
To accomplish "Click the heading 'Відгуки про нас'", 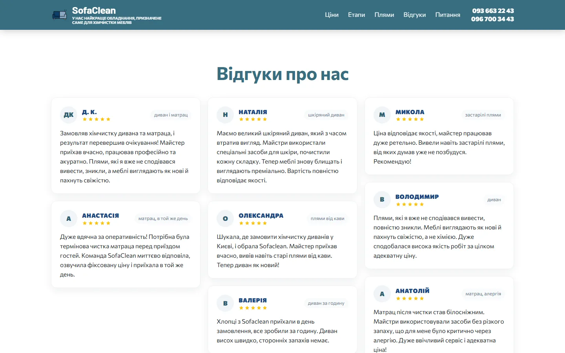I will 282,74.
